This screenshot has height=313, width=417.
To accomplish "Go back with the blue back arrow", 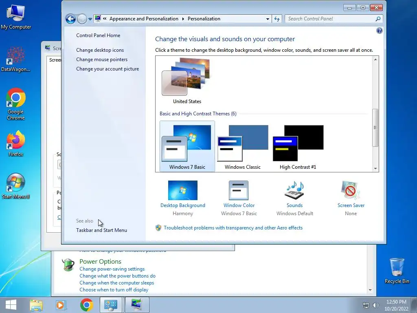I will [x=70, y=19].
